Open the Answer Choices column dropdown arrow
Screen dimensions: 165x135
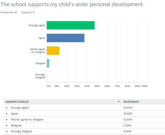118,102
